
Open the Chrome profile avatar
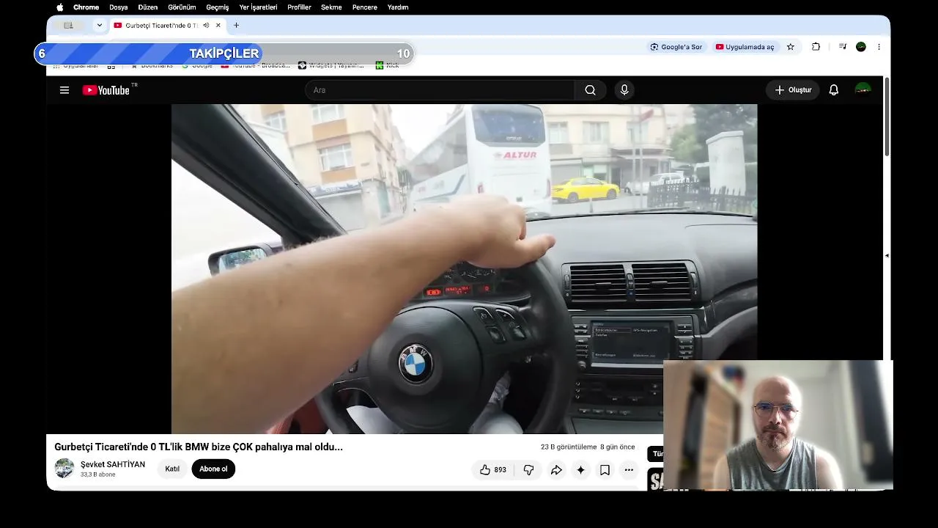pos(861,47)
